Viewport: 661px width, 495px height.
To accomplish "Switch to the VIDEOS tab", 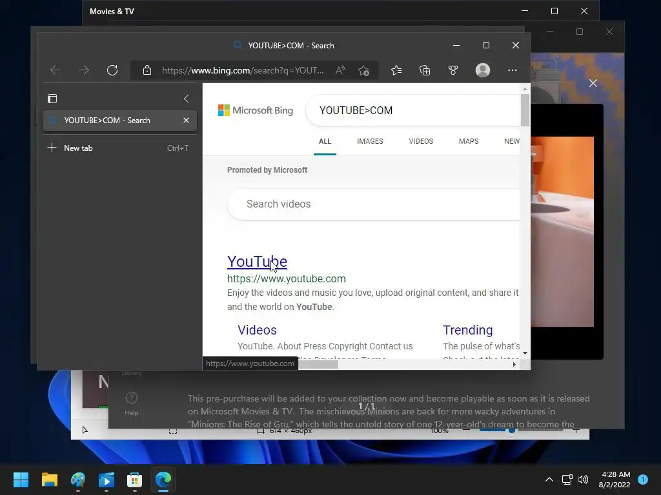I will pyautogui.click(x=421, y=141).
